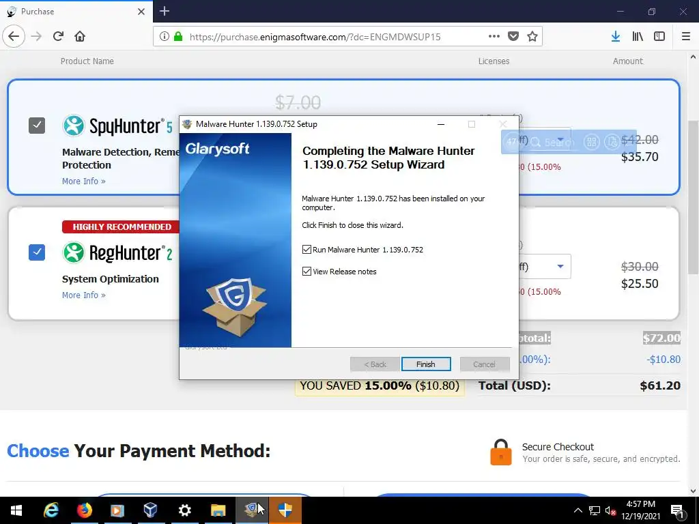Click the page scrollbar down arrow

(x=693, y=491)
